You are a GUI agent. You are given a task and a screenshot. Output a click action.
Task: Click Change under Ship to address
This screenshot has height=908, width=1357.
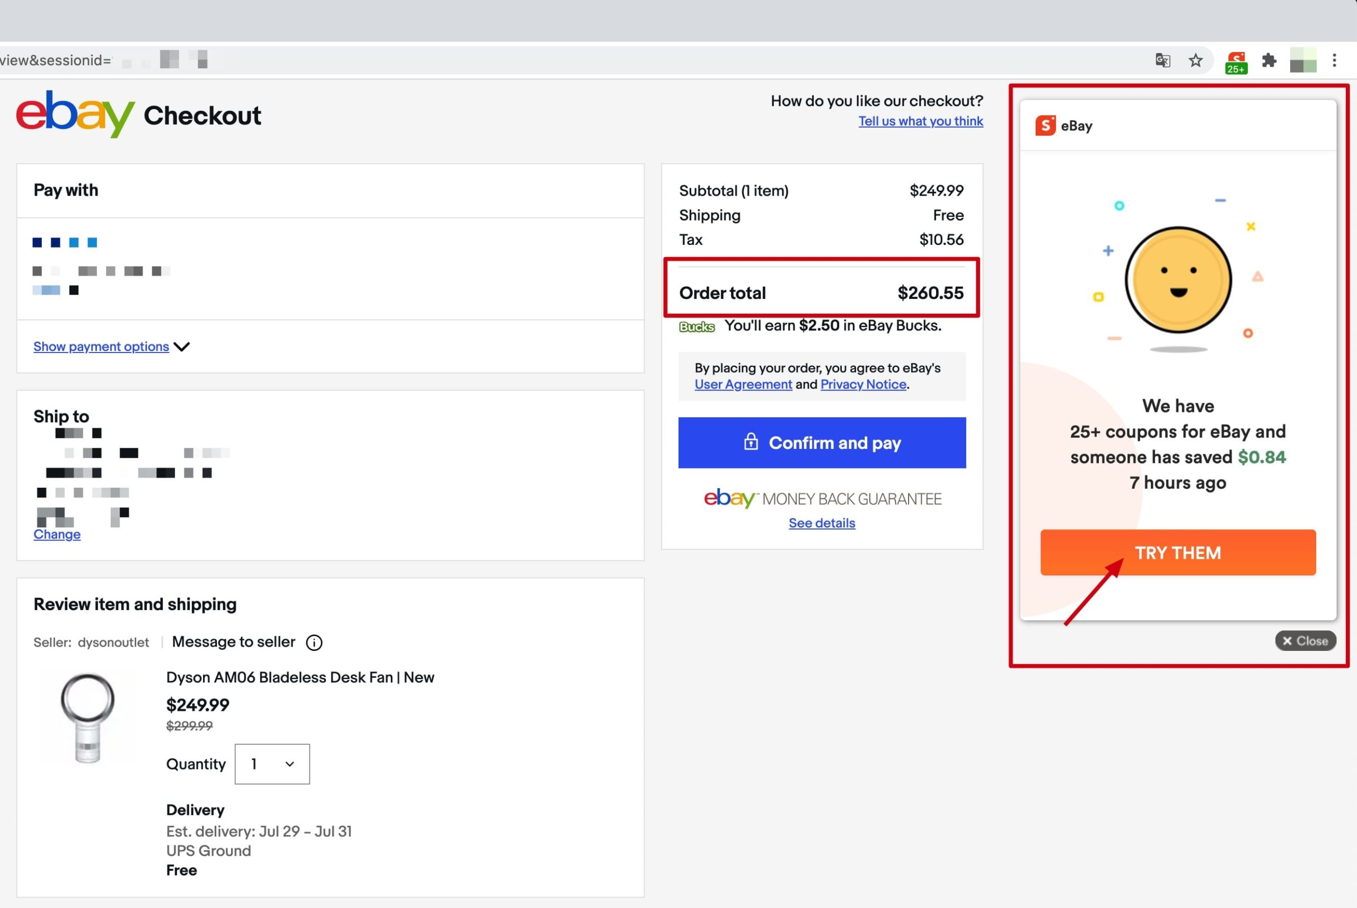click(57, 534)
